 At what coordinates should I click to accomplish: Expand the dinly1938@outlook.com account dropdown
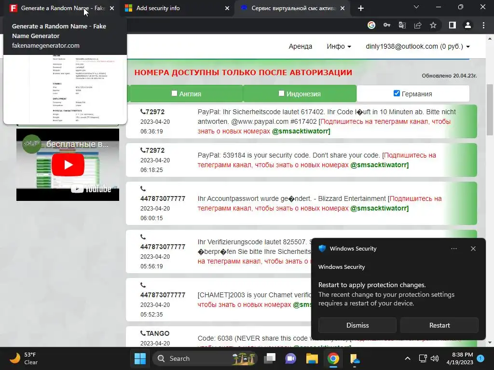click(x=417, y=47)
